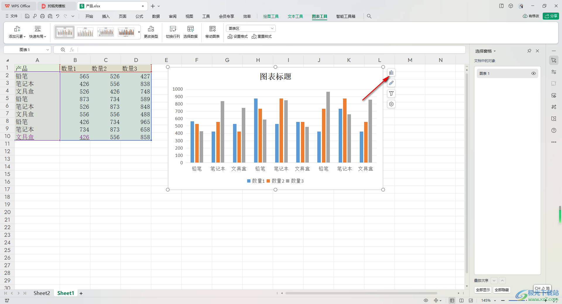Screen dimensions: 562x304
Task: Open the new tab dropdown arrow
Action: [x=159, y=6]
